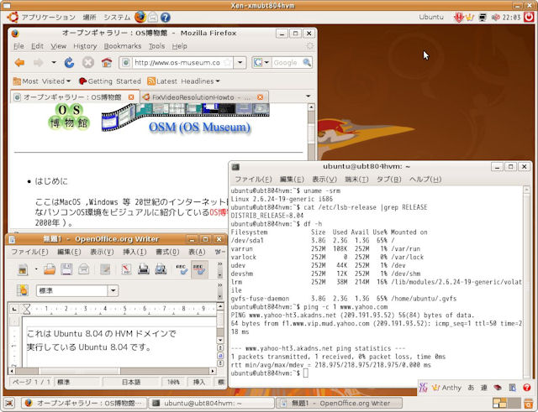
Task: Click the Firefox back arrow
Action: [19, 63]
